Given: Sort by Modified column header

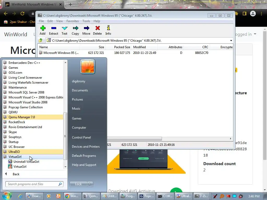Looking at the screenshot, I should pos(144,47).
